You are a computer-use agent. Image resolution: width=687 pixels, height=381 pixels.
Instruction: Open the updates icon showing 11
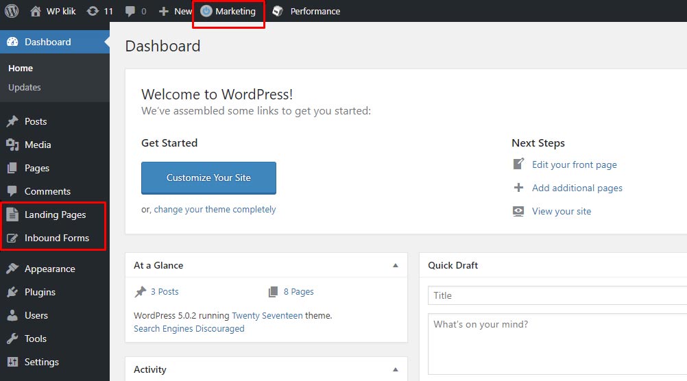93,11
